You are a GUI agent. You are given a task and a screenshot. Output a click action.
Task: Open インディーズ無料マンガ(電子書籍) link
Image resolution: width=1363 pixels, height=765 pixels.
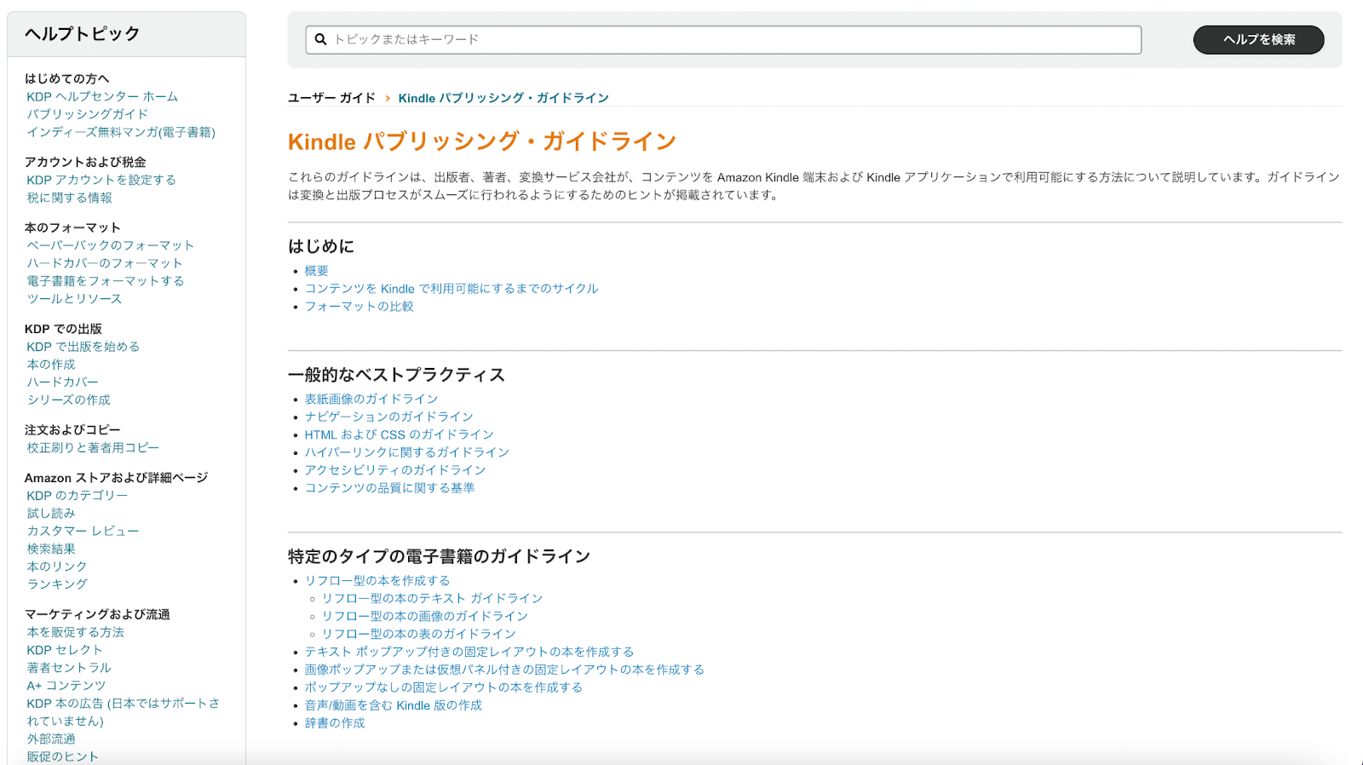click(x=121, y=132)
